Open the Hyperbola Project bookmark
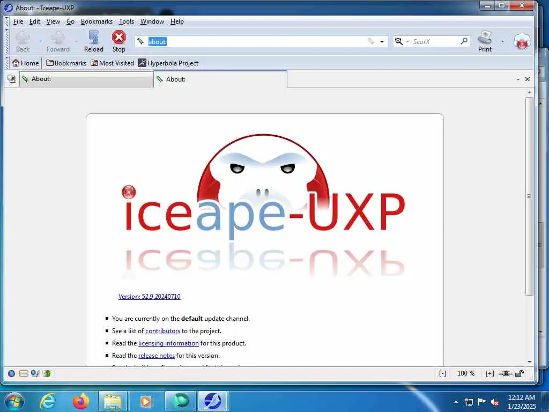The width and height of the screenshot is (549, 412). pos(168,63)
